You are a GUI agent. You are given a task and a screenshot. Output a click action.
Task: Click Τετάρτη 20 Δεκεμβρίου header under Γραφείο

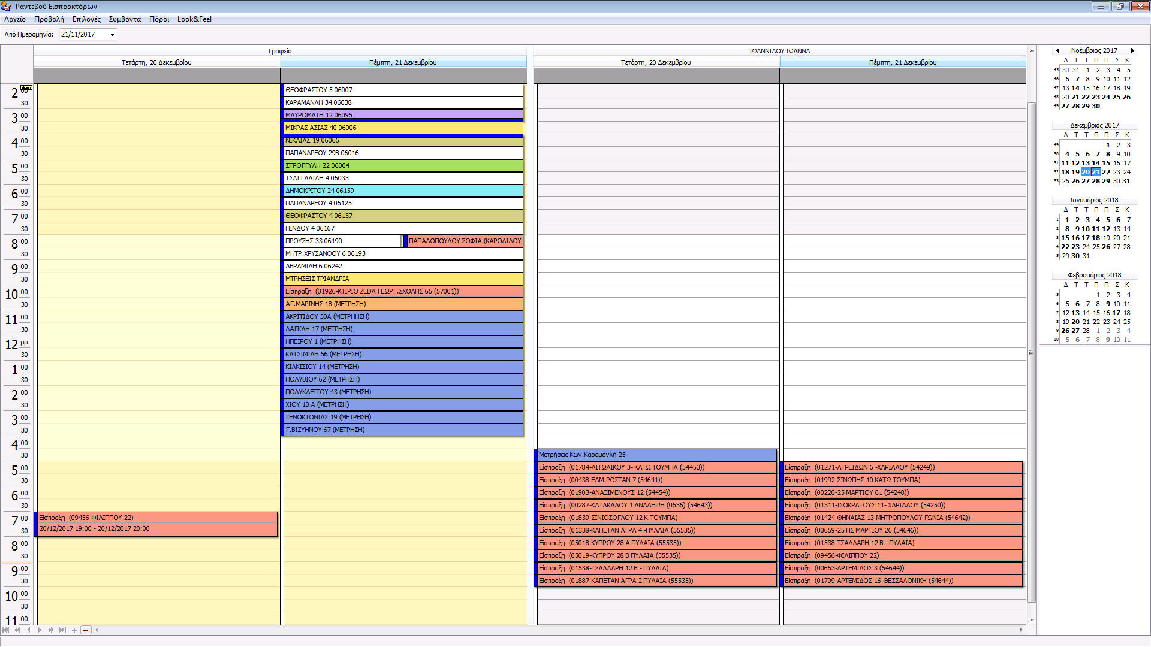156,62
